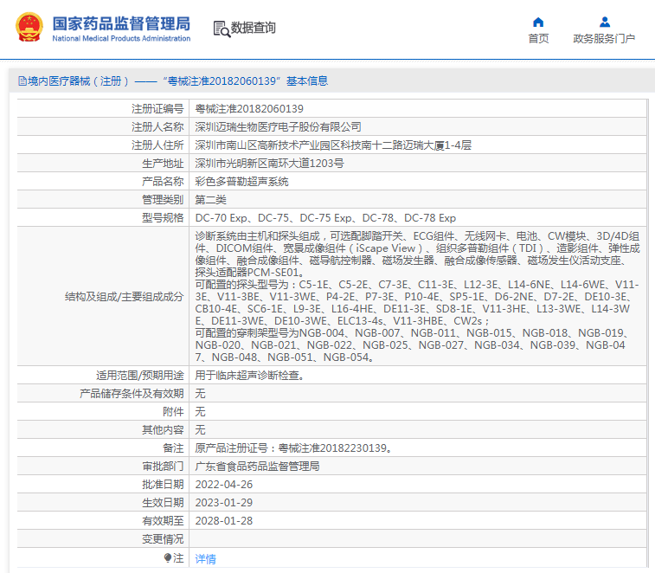Click expiry date 2028-01-28
This screenshot has width=655, height=573.
(224, 521)
